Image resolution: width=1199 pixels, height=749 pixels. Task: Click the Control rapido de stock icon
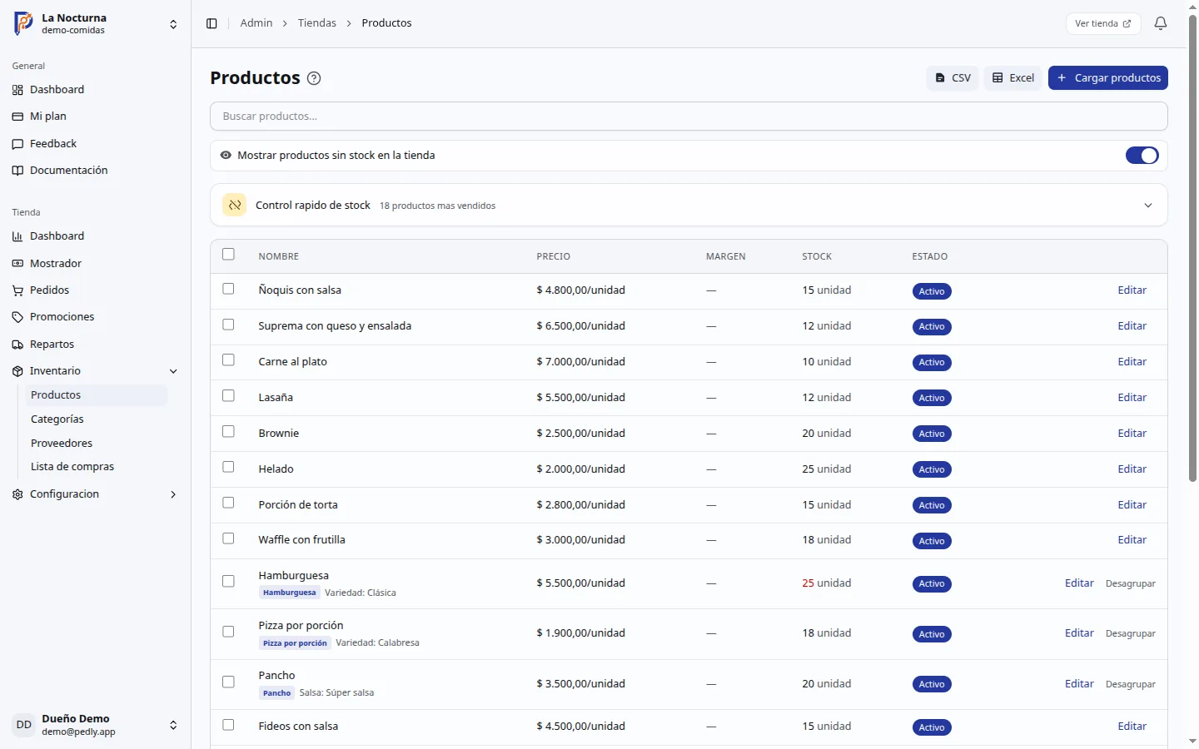[235, 205]
